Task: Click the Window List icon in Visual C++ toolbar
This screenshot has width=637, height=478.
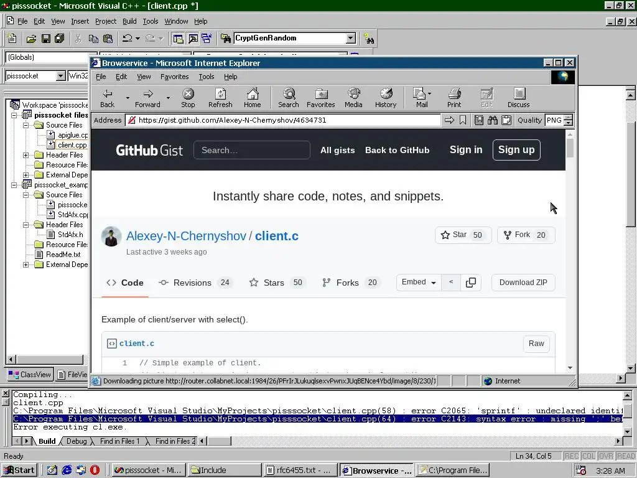Action: pyautogui.click(x=207, y=39)
